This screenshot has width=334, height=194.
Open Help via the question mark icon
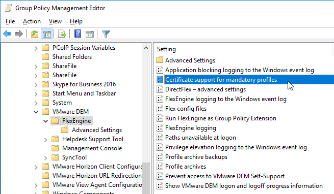78,34
